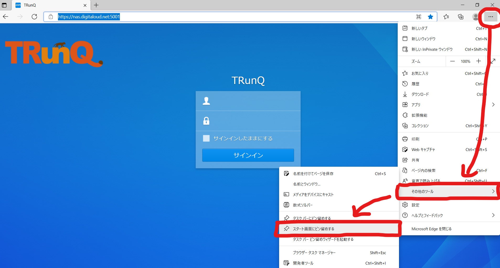500x268 pixels.
Task: Click the QR/apps icon in address bar
Action: 419,17
